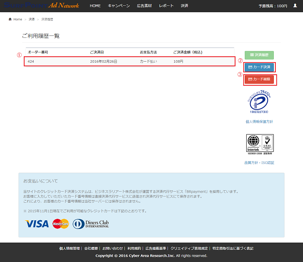Click the VISA card logo
This screenshot has width=303, height=262.
click(37, 224)
